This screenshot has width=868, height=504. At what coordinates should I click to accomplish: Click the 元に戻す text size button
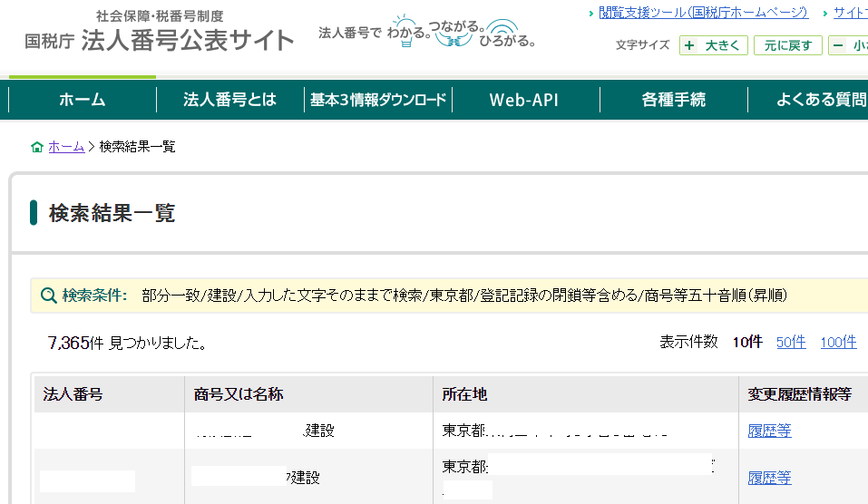coord(788,45)
